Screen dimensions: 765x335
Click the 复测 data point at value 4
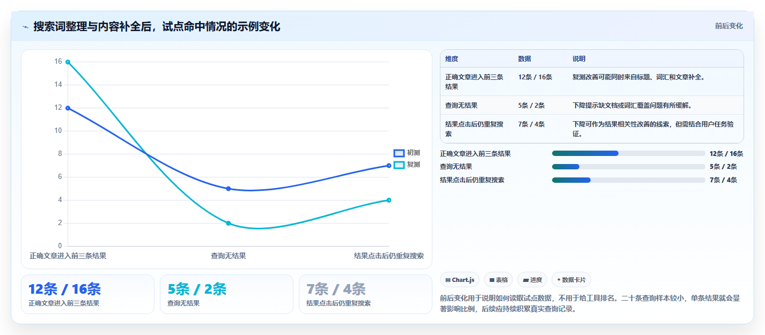pos(389,200)
